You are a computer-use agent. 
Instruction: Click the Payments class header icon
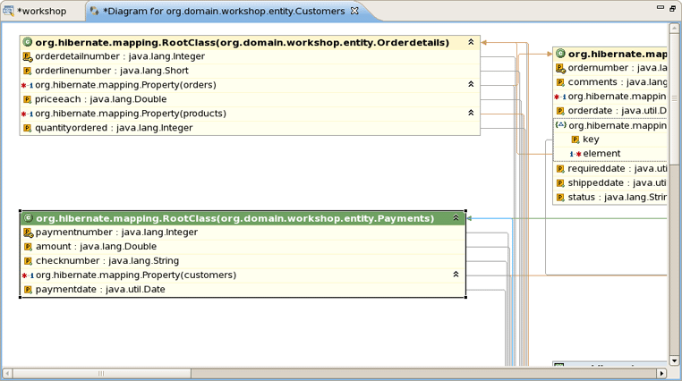coord(29,218)
